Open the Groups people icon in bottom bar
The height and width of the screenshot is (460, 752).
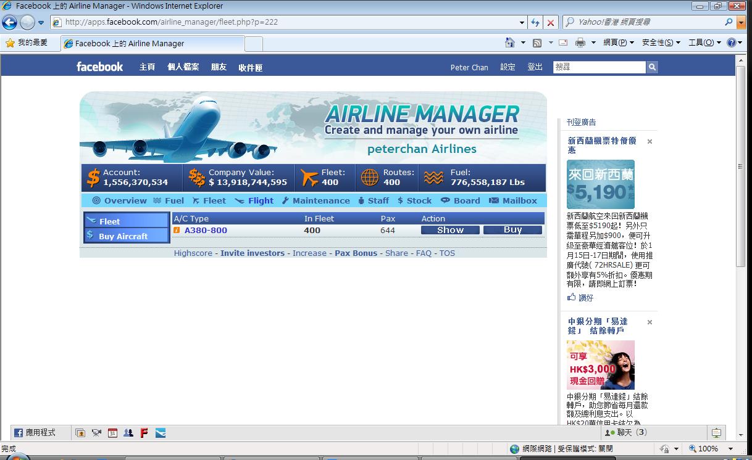tap(128, 433)
